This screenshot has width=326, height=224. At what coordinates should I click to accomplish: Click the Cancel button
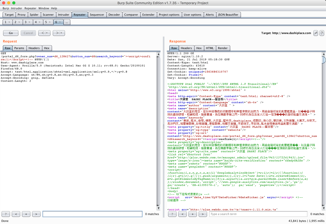28,33
